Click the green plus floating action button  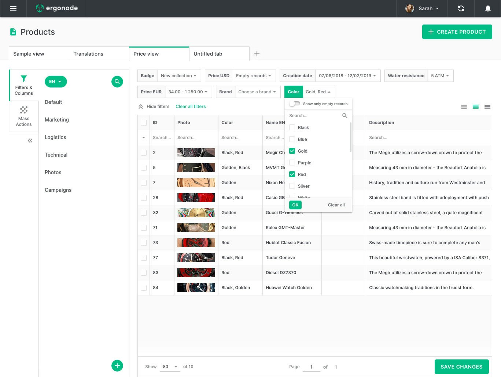[117, 365]
